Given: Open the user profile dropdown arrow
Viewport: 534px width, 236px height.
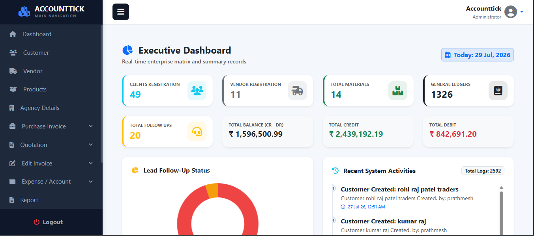Looking at the screenshot, I should pyautogui.click(x=522, y=12).
